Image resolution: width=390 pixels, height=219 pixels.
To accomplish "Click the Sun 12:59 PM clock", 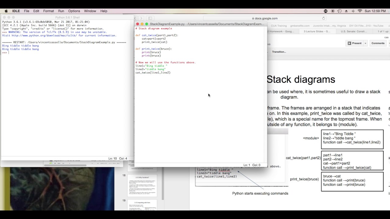I will click(x=375, y=11).
